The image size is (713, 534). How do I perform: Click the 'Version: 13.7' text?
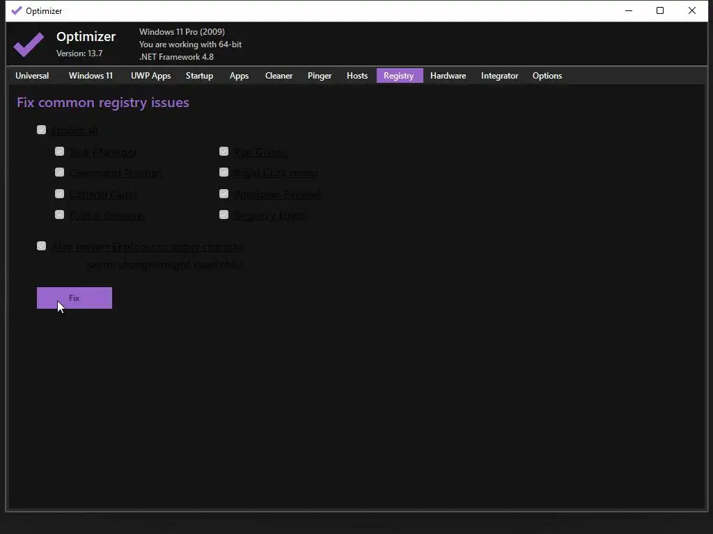pyautogui.click(x=79, y=54)
